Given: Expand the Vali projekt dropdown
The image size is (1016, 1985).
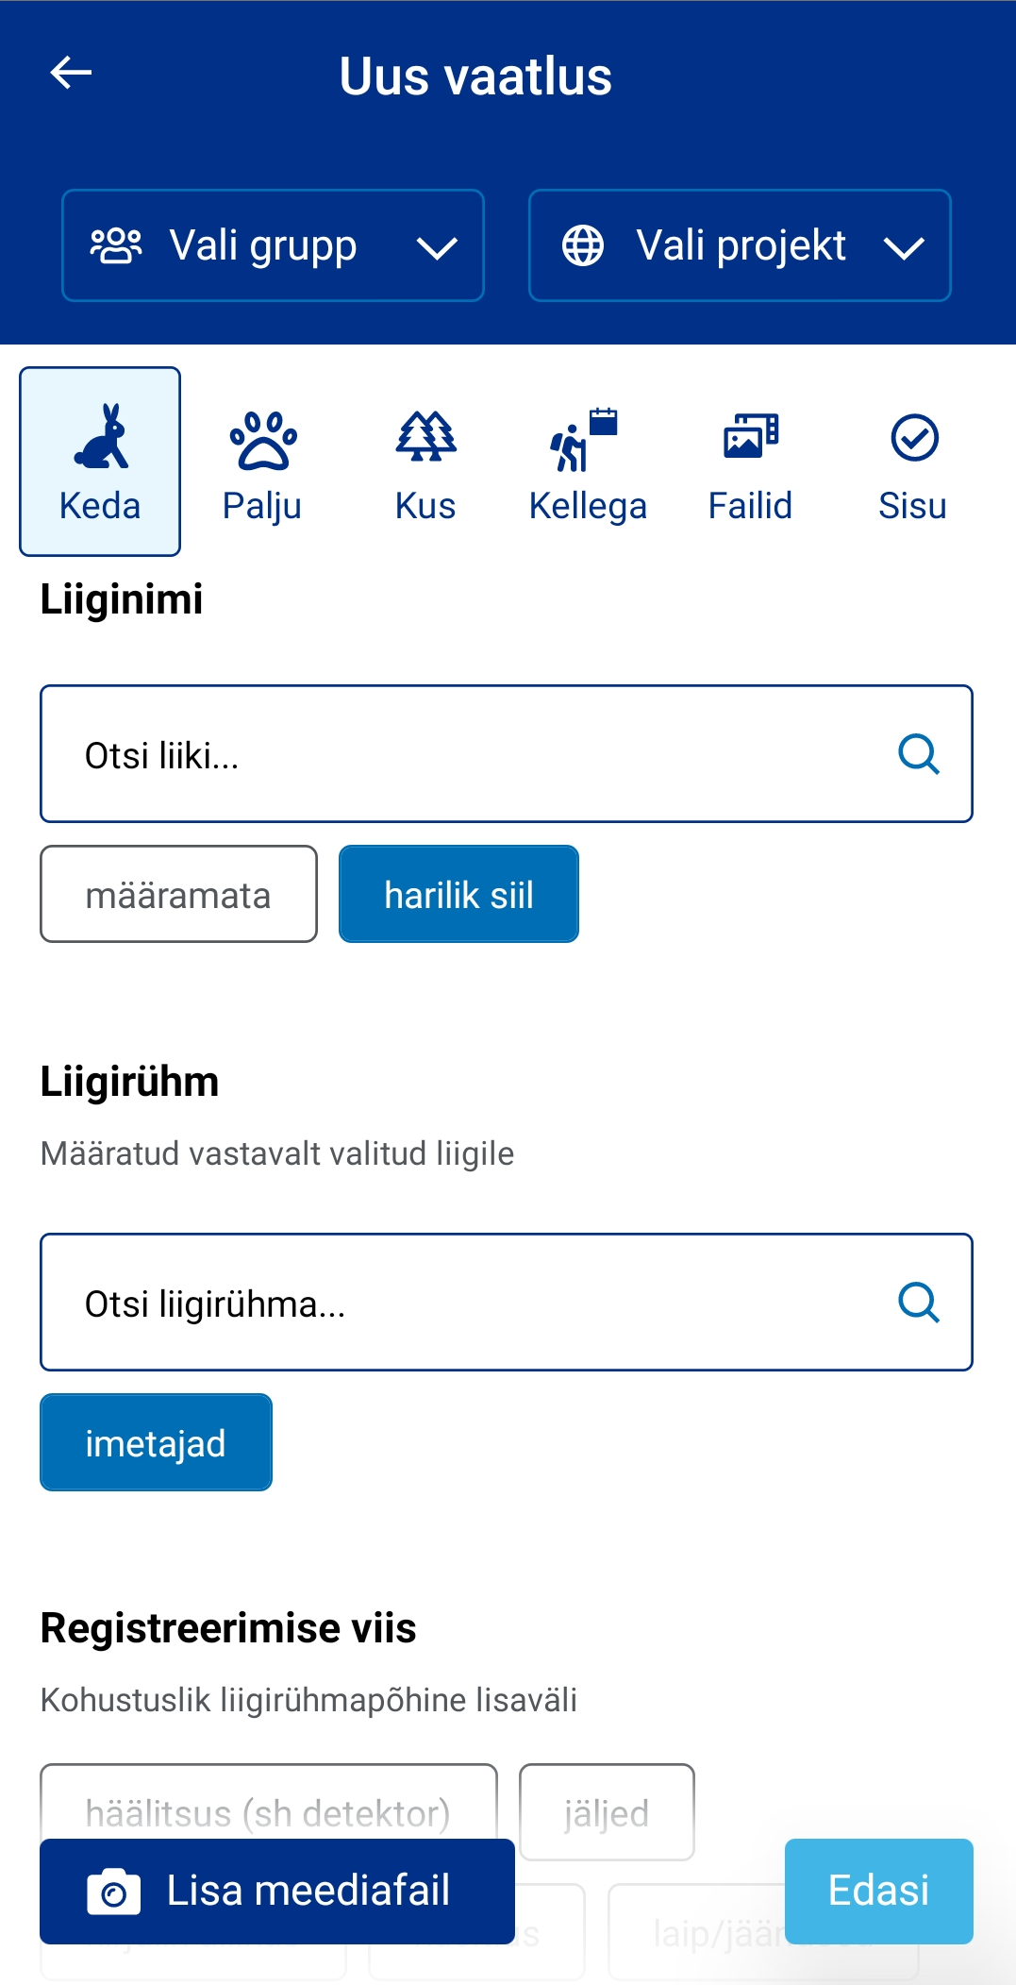Looking at the screenshot, I should tap(739, 244).
